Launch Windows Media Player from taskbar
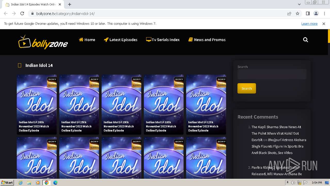The width and height of the screenshot is (330, 186). [38, 183]
